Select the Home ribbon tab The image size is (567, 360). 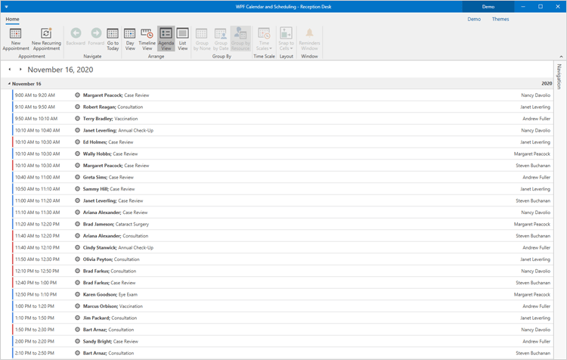pyautogui.click(x=13, y=19)
